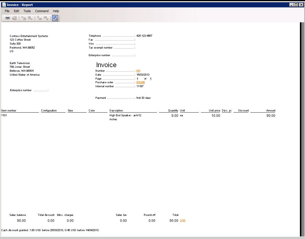Screen dimensions: 305x239
Task: Click the Print icon in the toolbar
Action: [8, 18]
